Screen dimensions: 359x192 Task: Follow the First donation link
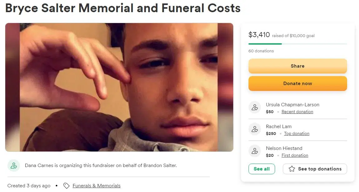[x=295, y=156]
